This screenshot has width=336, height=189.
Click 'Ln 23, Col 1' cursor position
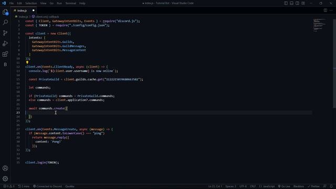click(x=215, y=186)
